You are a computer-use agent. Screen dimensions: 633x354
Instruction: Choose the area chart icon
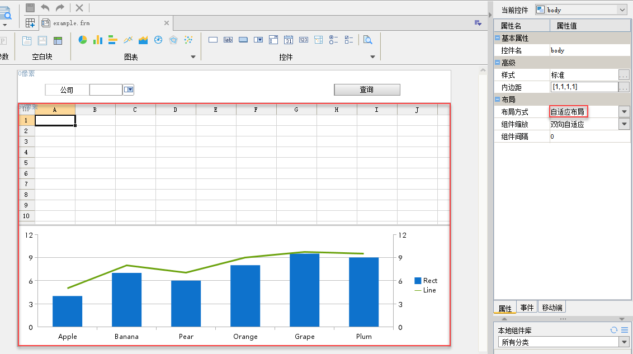[x=143, y=40]
